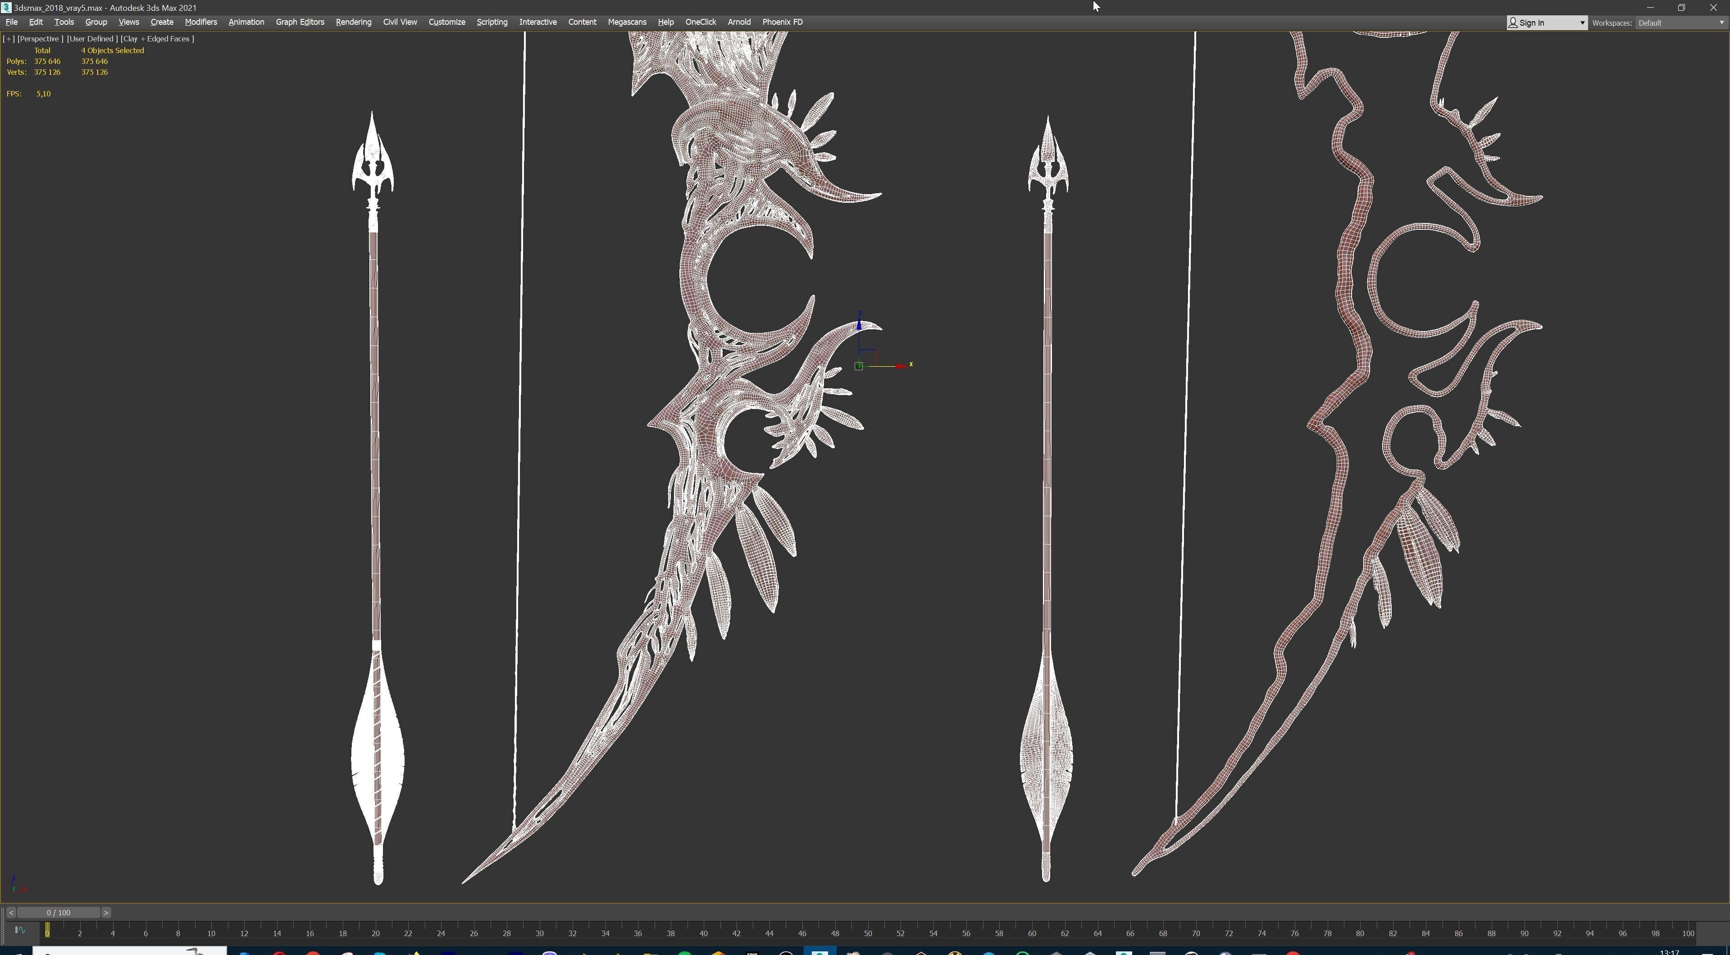Open the Perspective viewport view menu
The width and height of the screenshot is (1730, 955).
[x=40, y=39]
